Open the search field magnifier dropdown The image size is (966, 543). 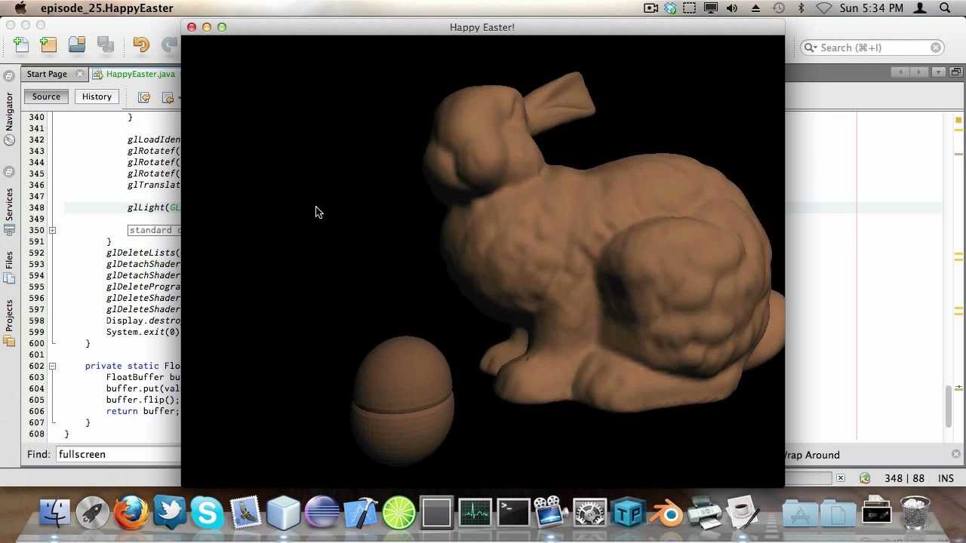[811, 48]
